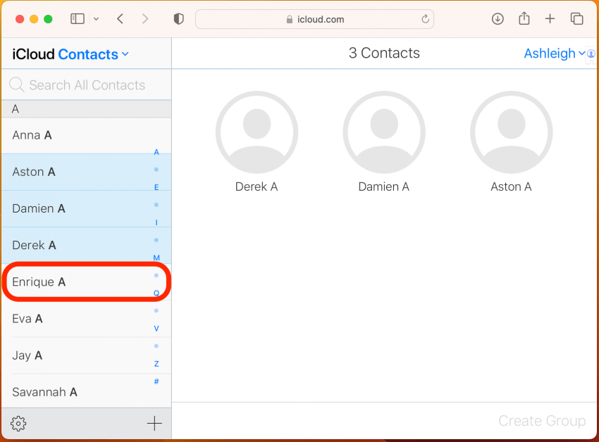Open a new Safari tab
Screen dimensions: 599x442
(550, 18)
